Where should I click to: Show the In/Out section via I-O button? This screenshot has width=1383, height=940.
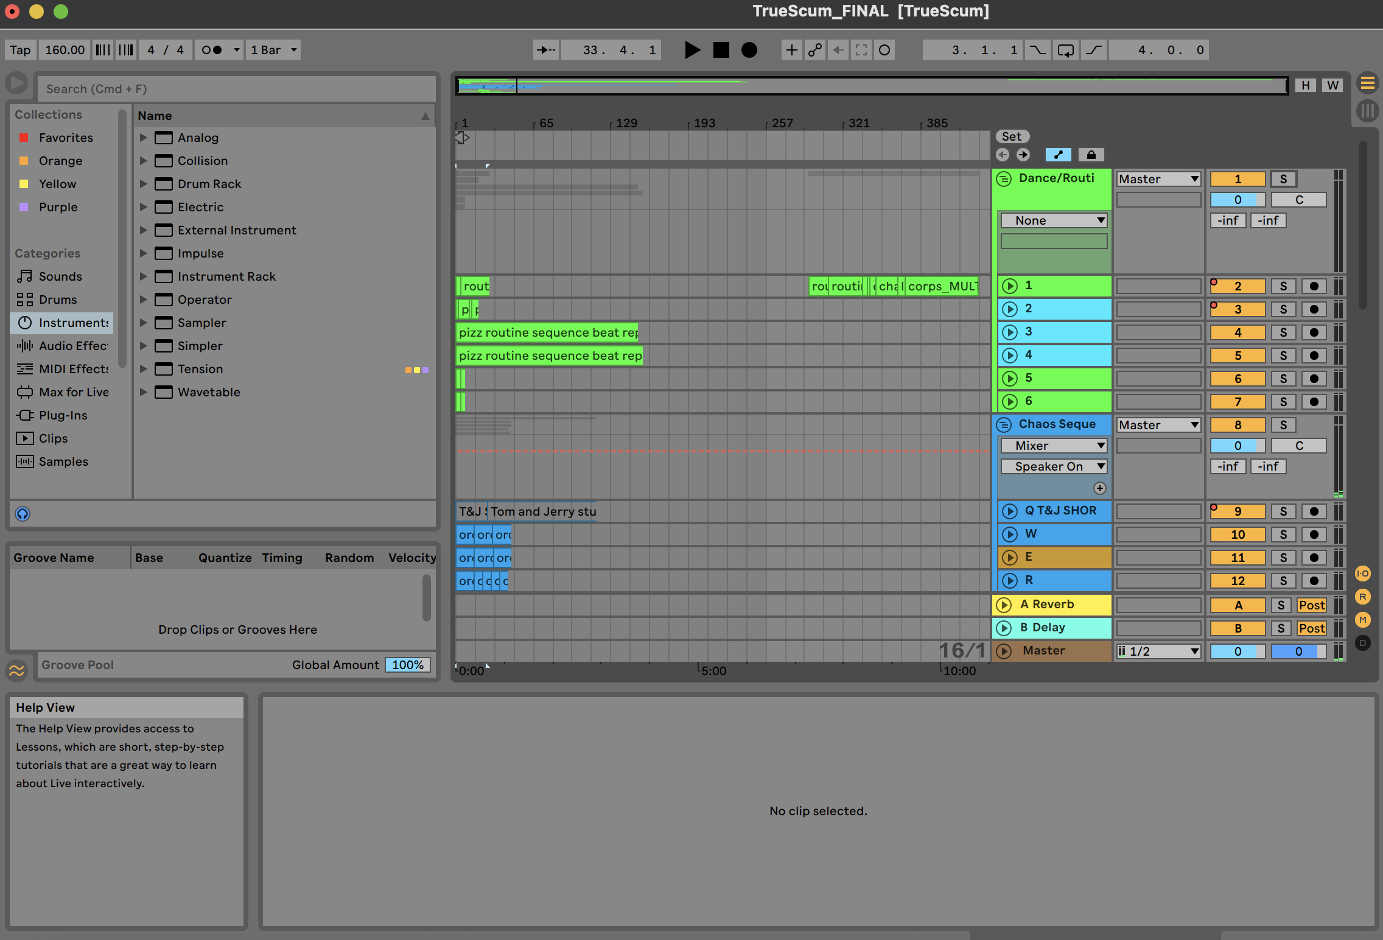(x=1362, y=573)
